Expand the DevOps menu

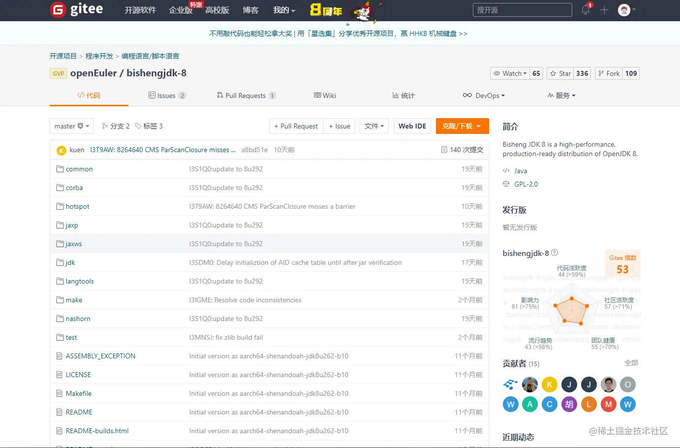[x=484, y=96]
